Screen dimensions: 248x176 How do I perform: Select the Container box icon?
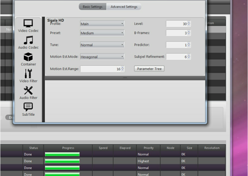(29, 58)
